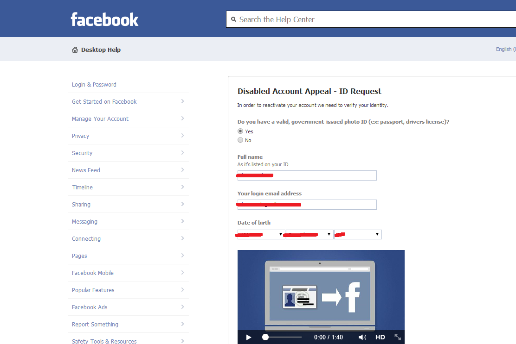The image size is (516, 344).
Task: Toggle HD video quality
Action: [380, 337]
